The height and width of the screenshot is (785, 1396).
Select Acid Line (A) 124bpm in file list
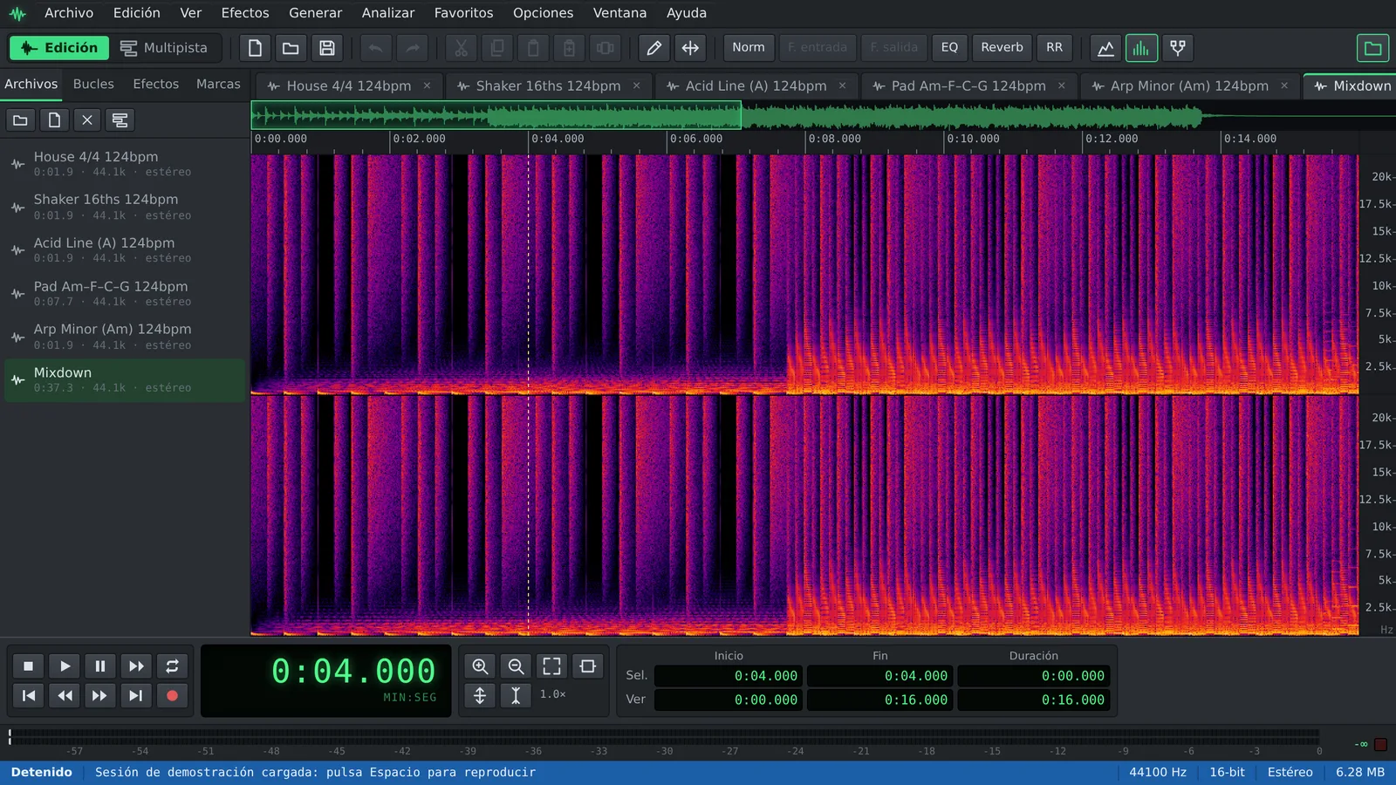(125, 249)
